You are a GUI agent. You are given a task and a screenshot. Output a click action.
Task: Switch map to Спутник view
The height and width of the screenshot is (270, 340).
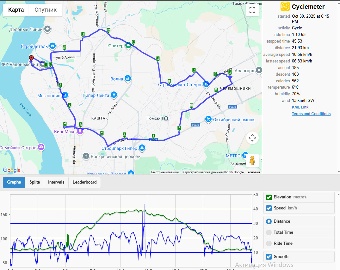[x=46, y=10]
